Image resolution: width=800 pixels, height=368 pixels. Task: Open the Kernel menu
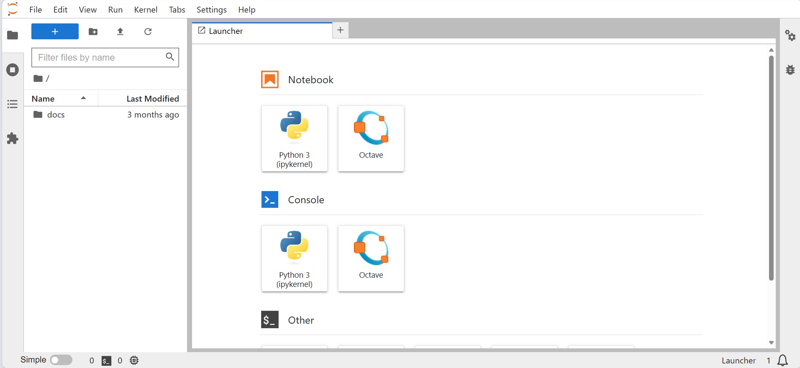point(146,10)
